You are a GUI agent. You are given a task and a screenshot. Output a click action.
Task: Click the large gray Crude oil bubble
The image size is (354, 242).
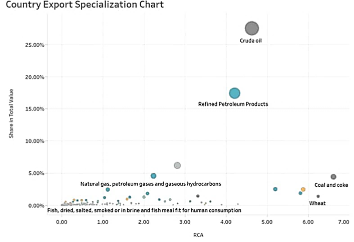[252, 29]
